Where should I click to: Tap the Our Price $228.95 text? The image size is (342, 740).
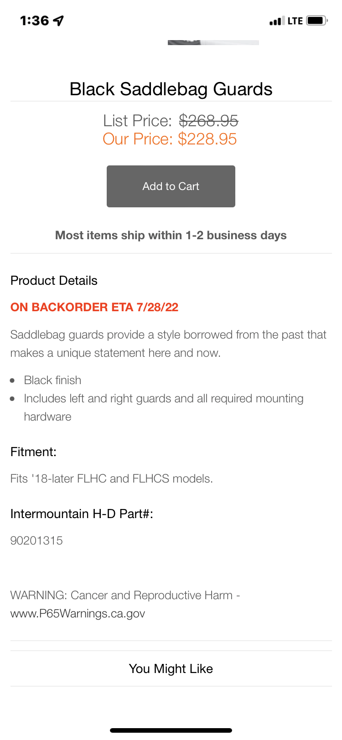(170, 139)
